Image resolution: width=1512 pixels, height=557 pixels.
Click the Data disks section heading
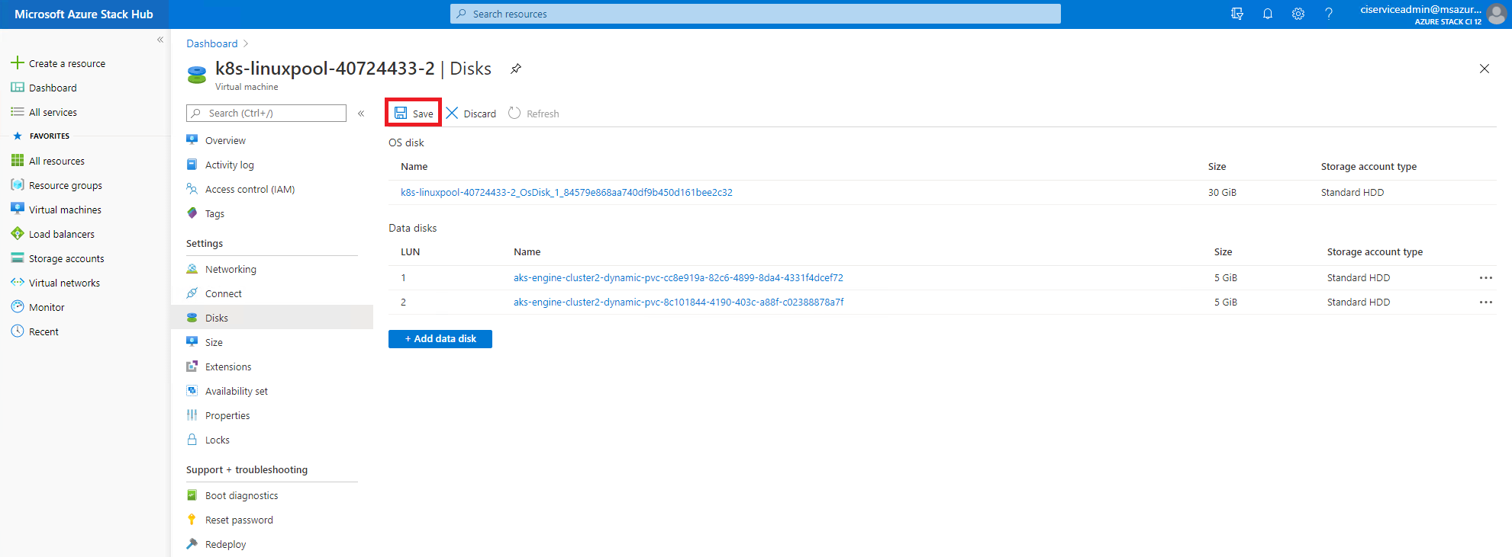tap(413, 228)
